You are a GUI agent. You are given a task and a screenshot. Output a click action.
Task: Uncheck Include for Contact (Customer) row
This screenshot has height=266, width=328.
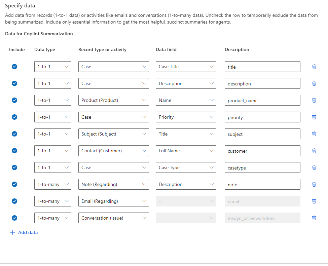point(14,151)
